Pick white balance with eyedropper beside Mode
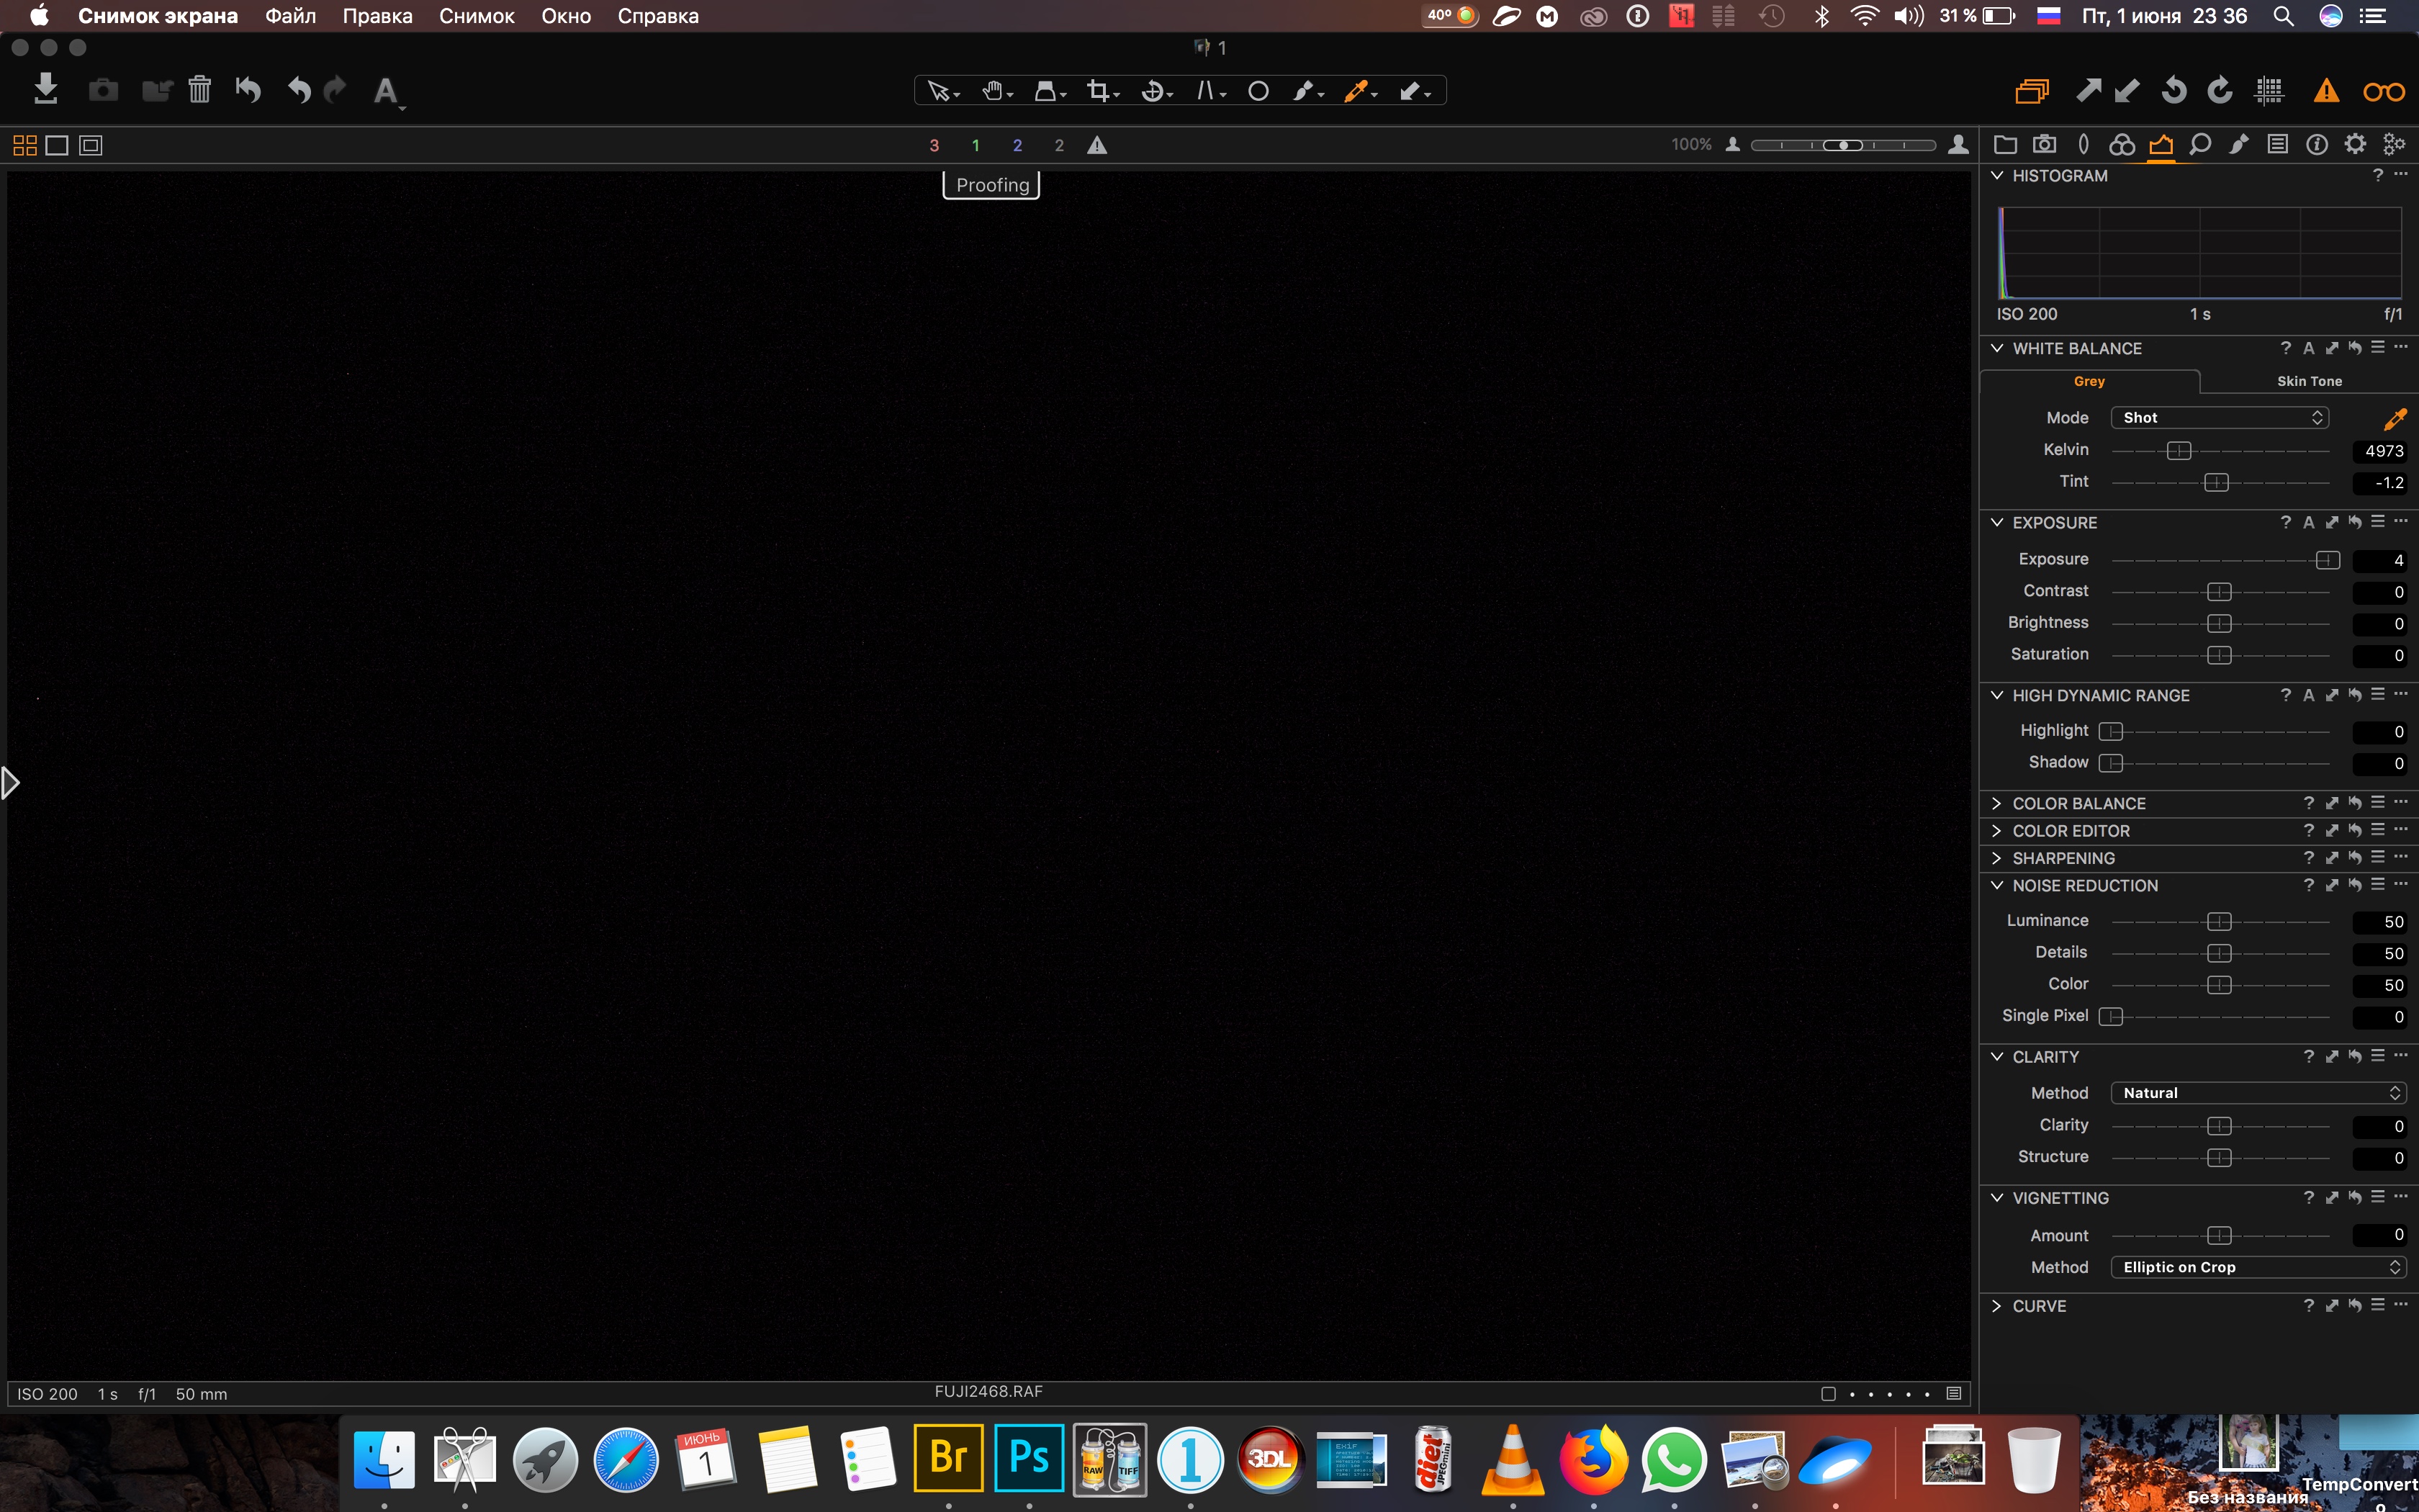Screen dimensions: 2419x1512 pyautogui.click(x=2395, y=418)
